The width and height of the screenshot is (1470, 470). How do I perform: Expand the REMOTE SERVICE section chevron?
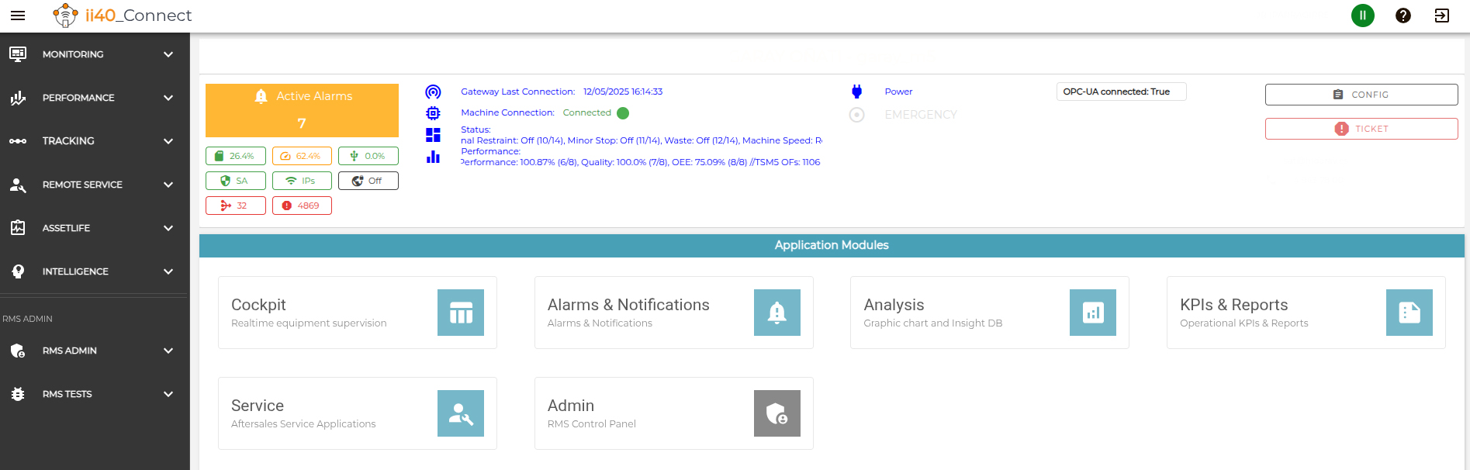pos(168,185)
